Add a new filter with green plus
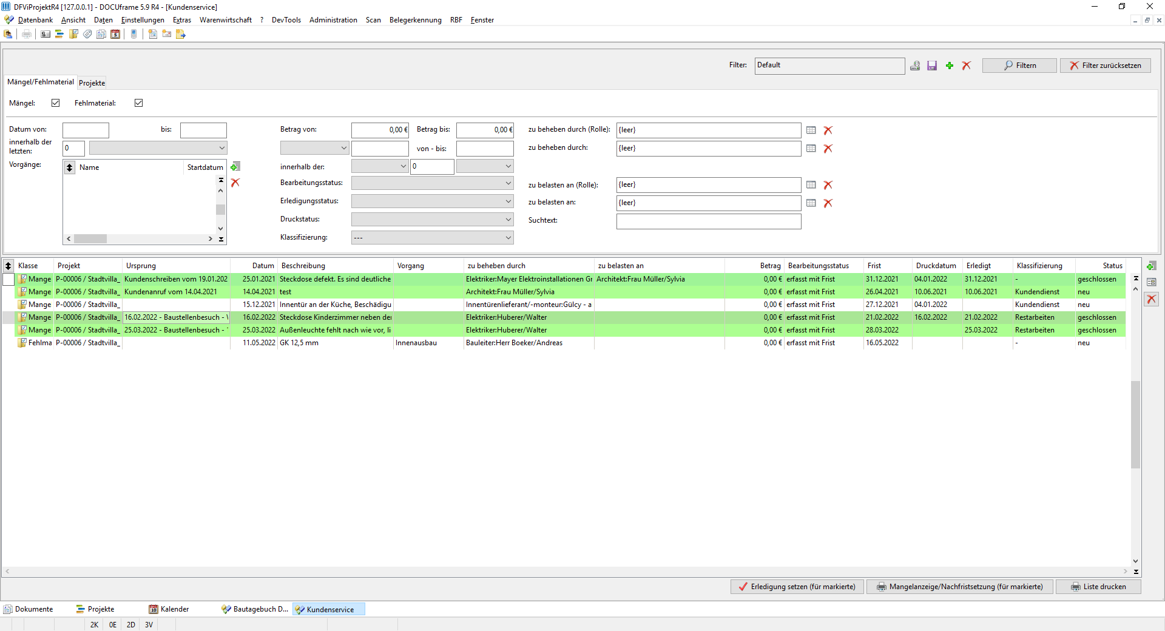The width and height of the screenshot is (1165, 631). (950, 66)
